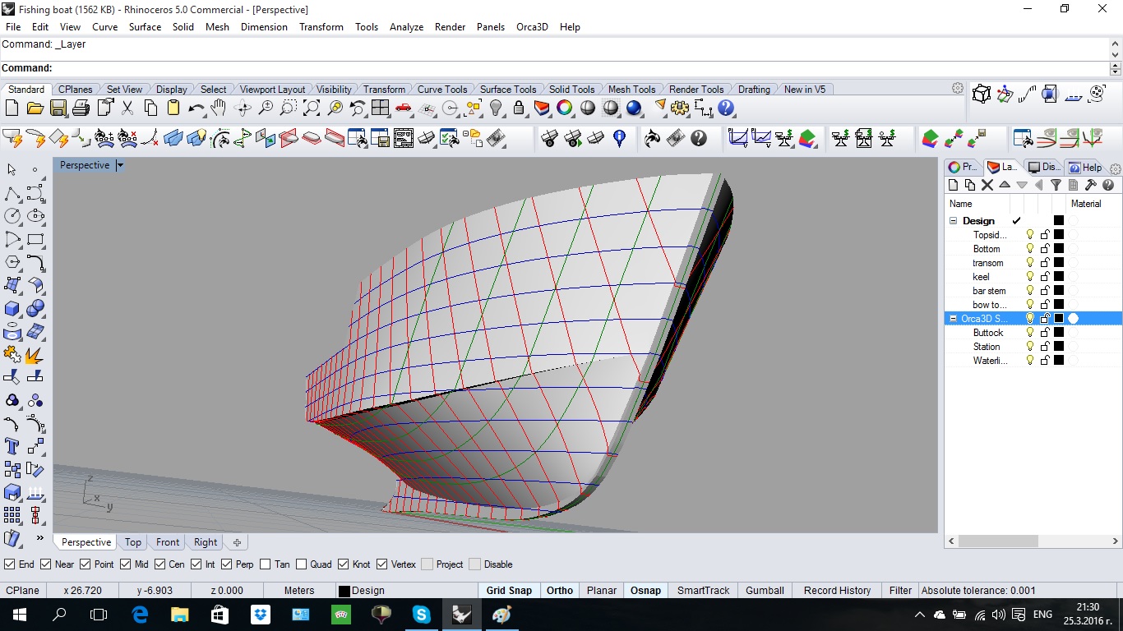Click the Pan view hand icon
This screenshot has width=1123, height=631.
[x=218, y=108]
